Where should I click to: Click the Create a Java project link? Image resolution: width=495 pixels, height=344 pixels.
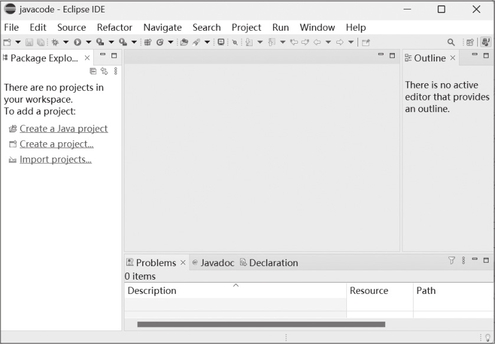coord(64,129)
